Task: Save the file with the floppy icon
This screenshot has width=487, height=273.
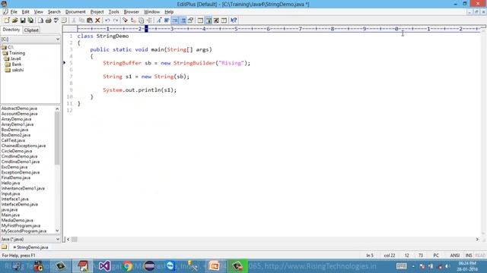Action: point(23,20)
